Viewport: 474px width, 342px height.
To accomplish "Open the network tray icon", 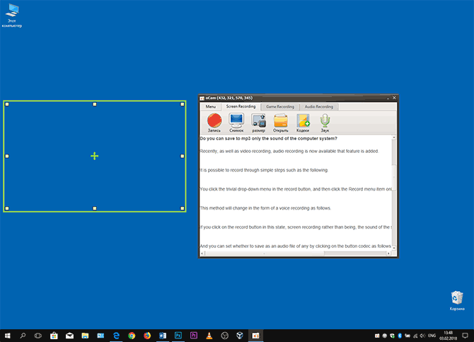I will 415,336.
